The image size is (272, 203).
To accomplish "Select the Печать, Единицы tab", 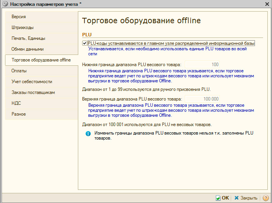I will pos(28,39).
